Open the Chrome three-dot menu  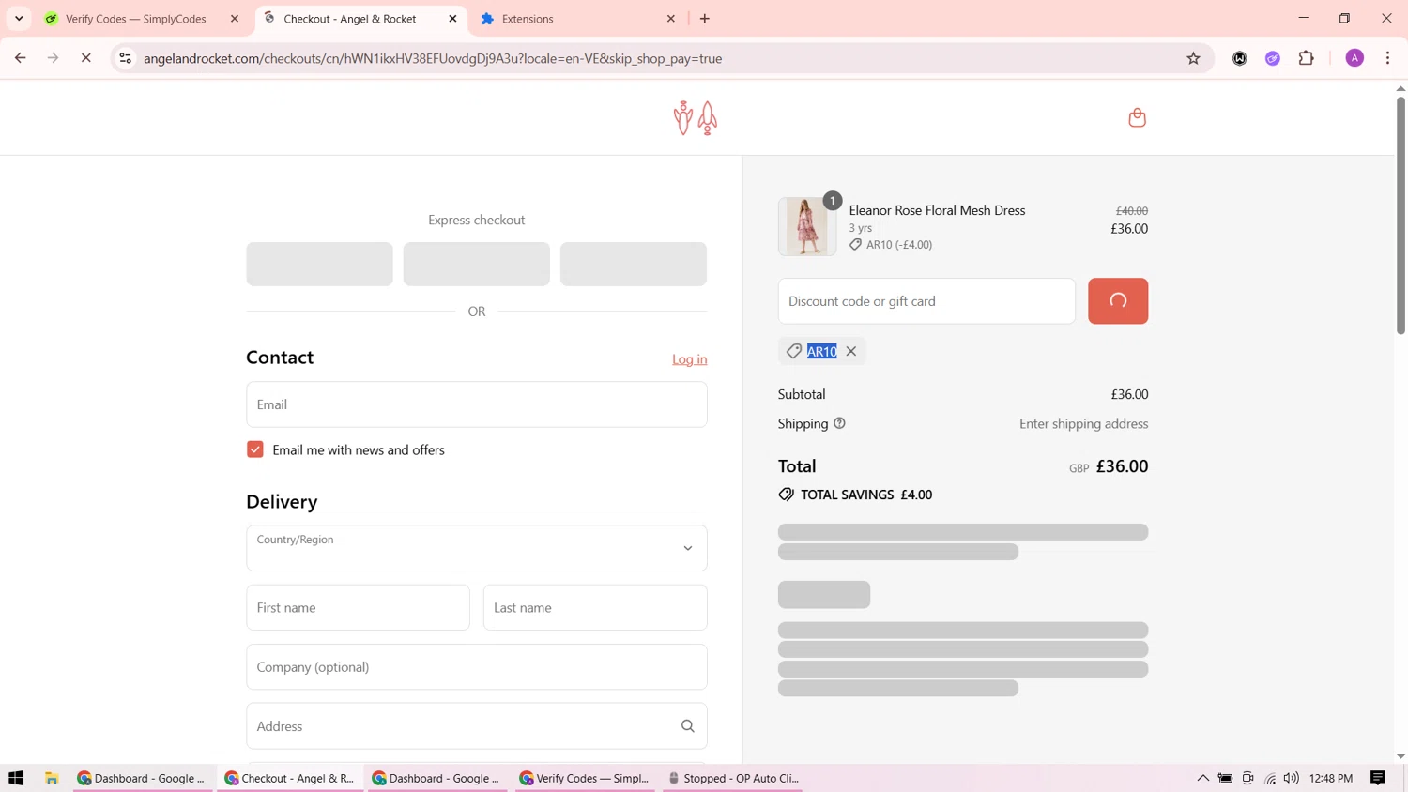pos(1387,58)
